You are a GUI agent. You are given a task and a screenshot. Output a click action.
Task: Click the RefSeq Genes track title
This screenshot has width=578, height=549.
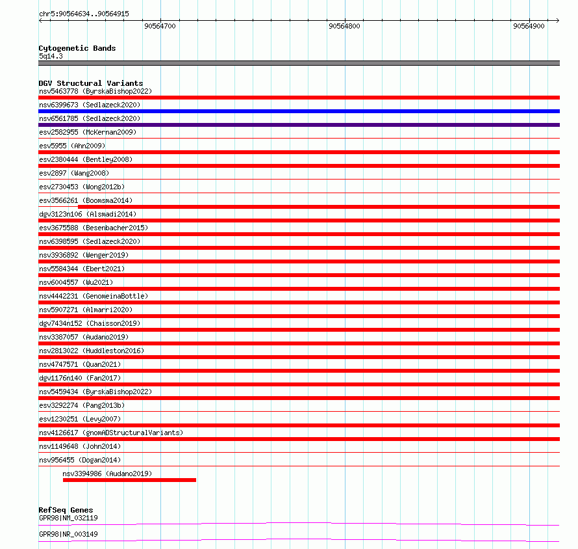pyautogui.click(x=66, y=510)
